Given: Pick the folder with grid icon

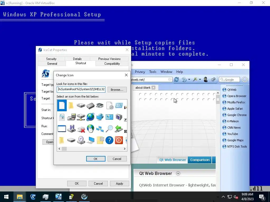Looking at the screenshot, I should [100, 140].
